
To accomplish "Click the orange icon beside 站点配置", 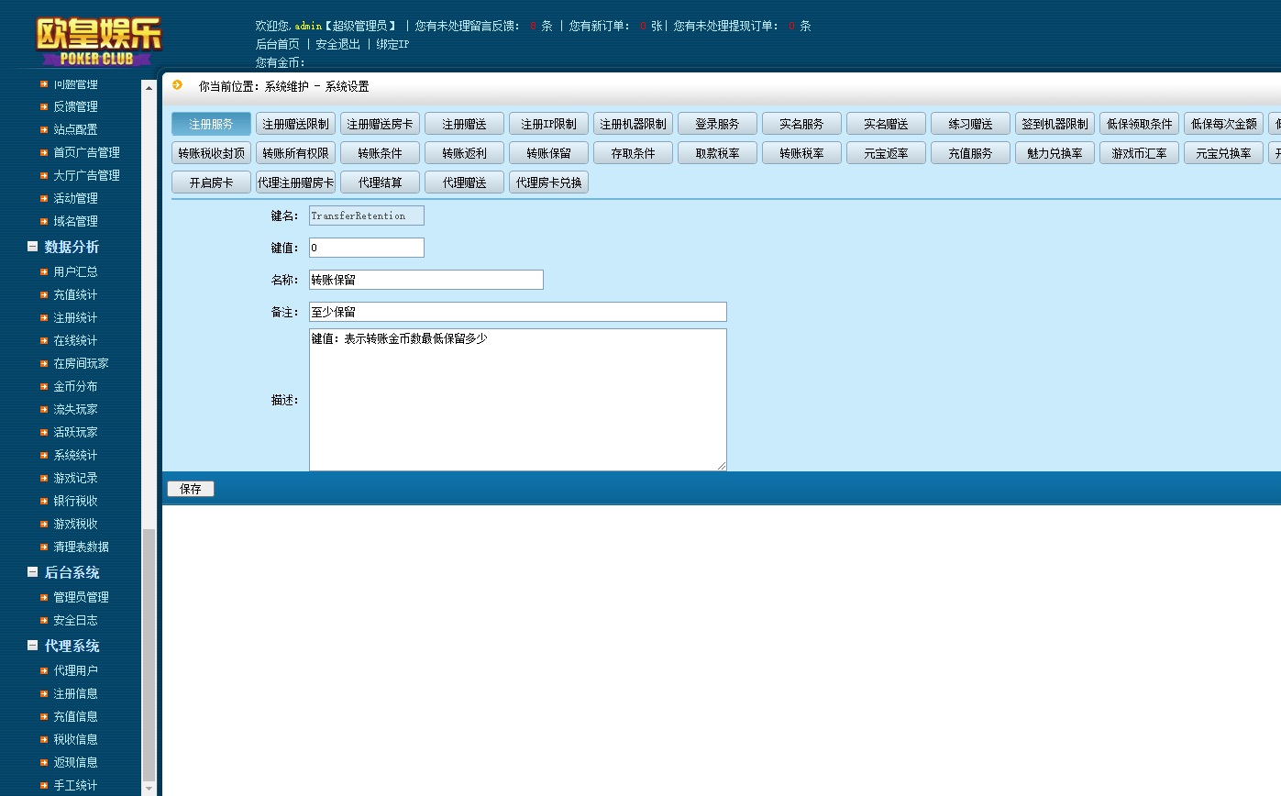I will click(x=44, y=129).
